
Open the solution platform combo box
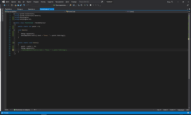click(x=46, y=5)
